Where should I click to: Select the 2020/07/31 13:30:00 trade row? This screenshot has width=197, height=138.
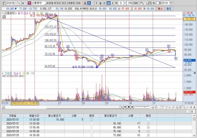(97, 119)
